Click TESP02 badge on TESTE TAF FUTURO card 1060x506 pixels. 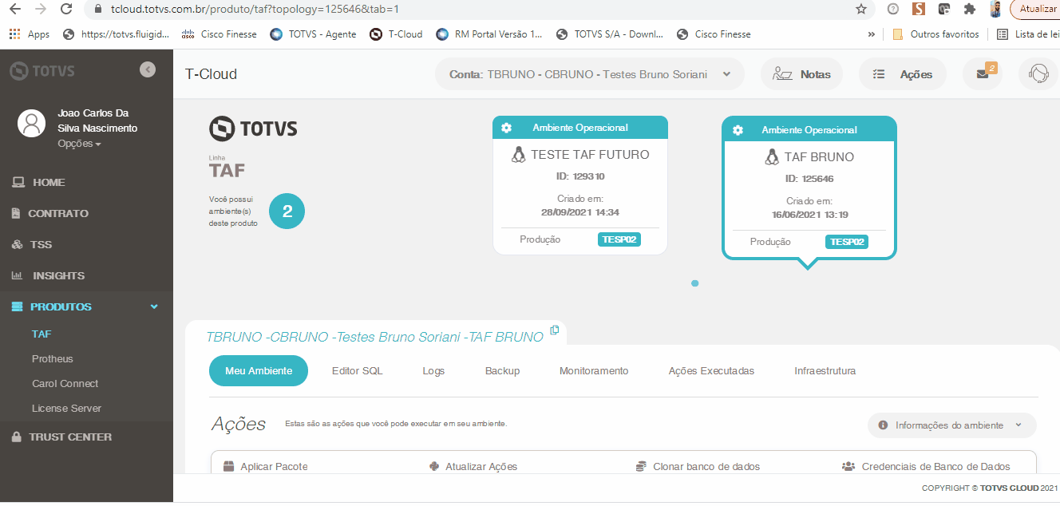[619, 239]
